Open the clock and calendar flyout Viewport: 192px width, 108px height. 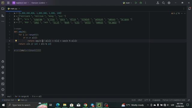(180, 105)
